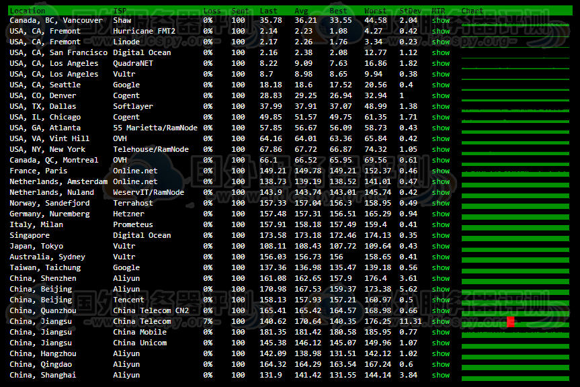Viewport: 580px width, 387px height.
Task: Click 'show' for Dallas Softlayer row
Action: point(441,106)
